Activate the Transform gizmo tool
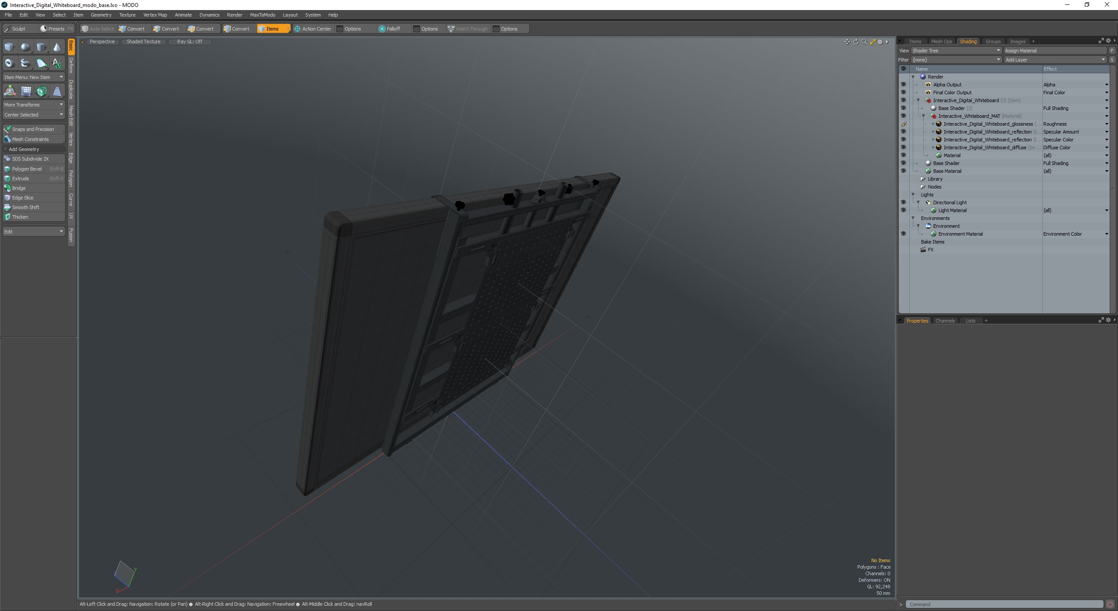 pos(10,91)
